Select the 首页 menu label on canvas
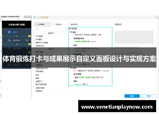The height and width of the screenshot is (115, 159). (15, 32)
